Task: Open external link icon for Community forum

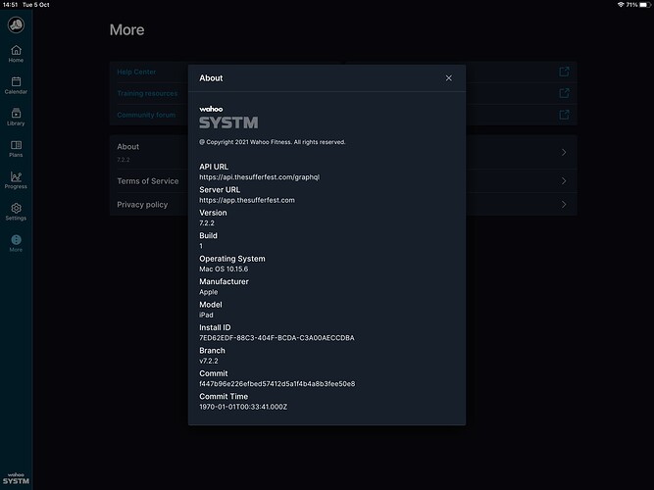Action: 564,115
